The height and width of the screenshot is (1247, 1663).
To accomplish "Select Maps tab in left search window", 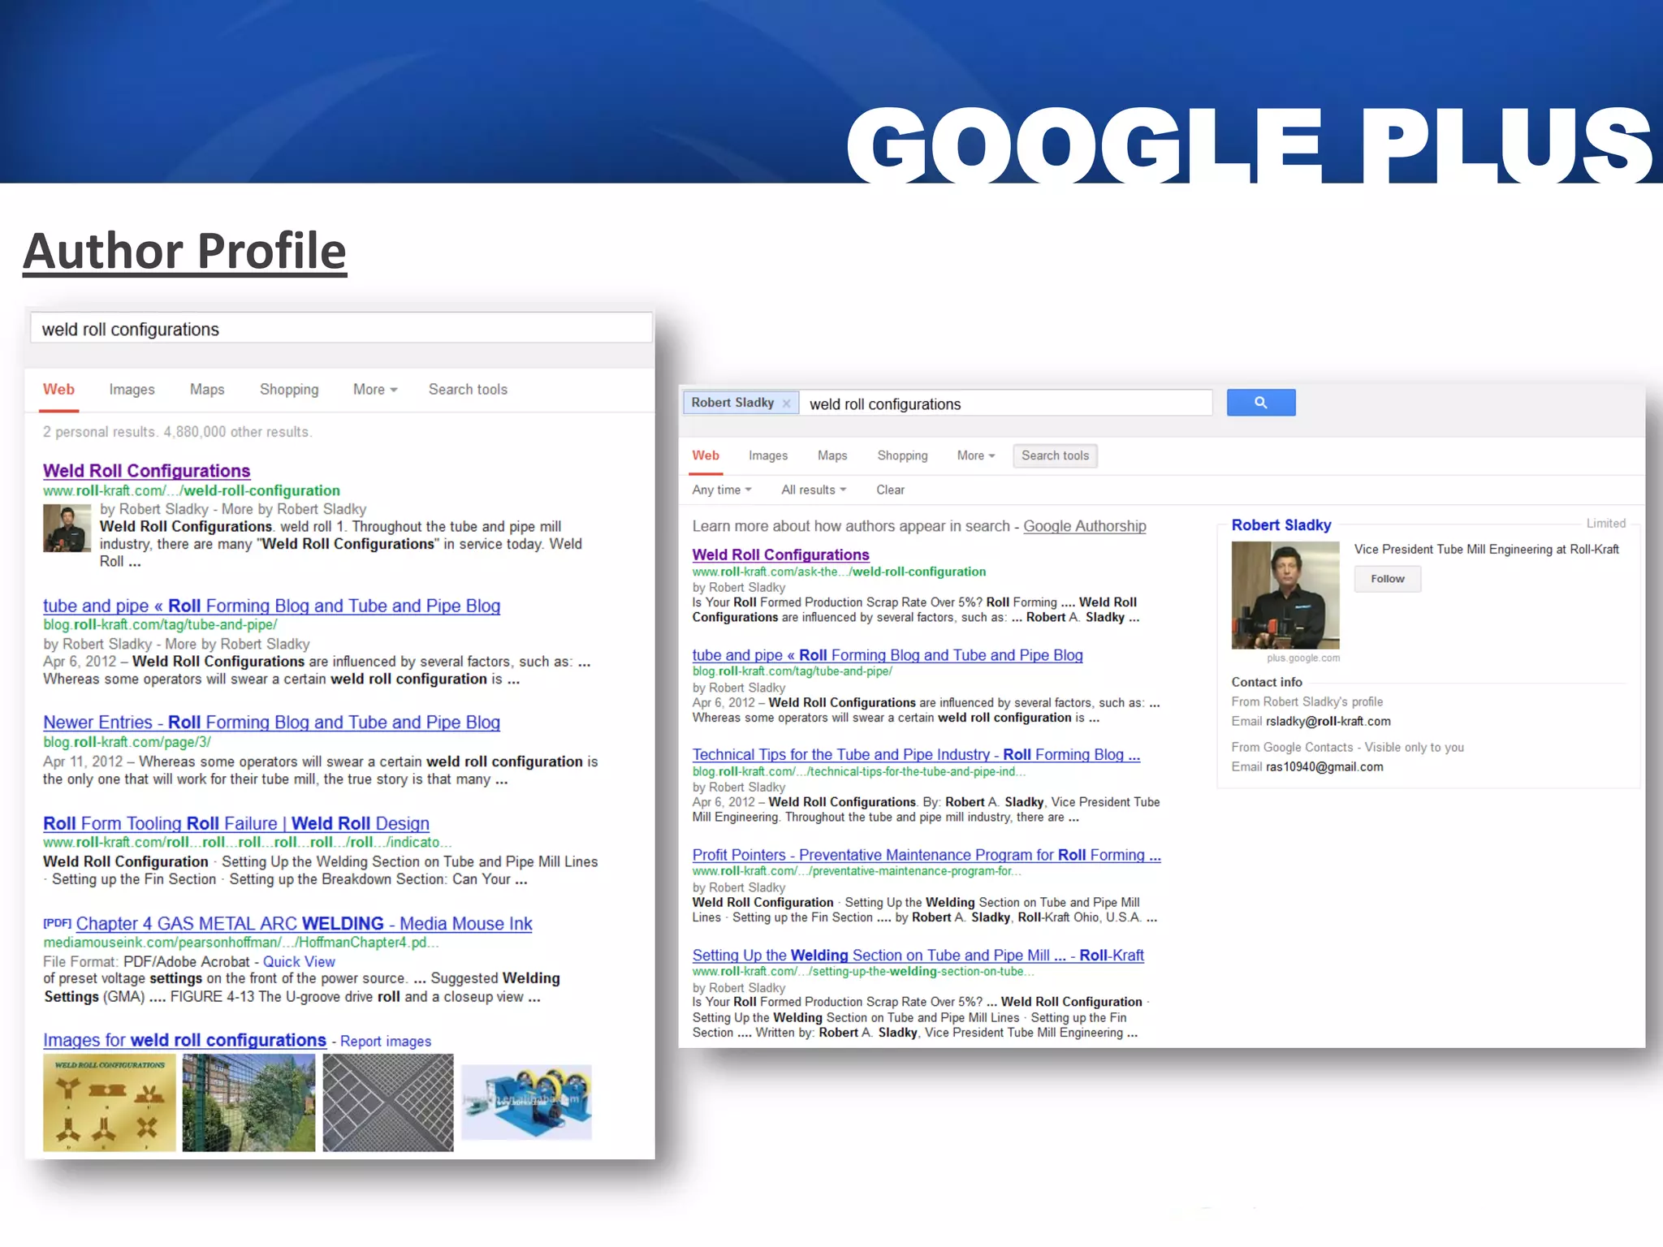I will click(207, 390).
